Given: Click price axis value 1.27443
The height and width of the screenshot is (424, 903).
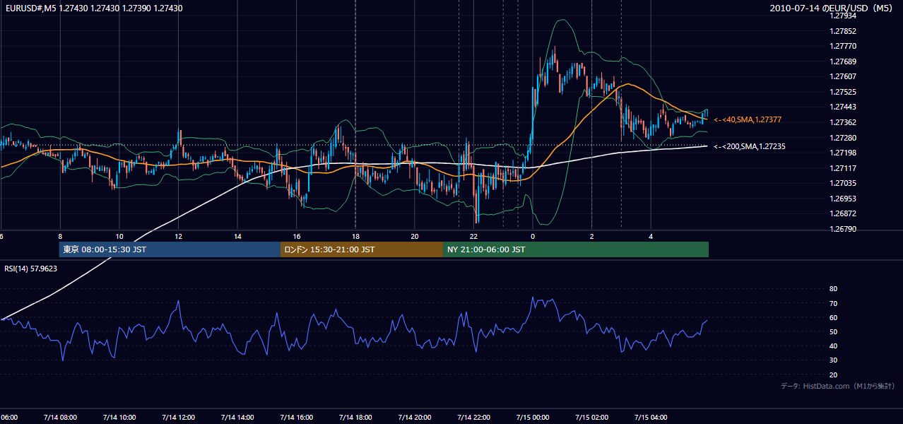Looking at the screenshot, I should point(844,107).
